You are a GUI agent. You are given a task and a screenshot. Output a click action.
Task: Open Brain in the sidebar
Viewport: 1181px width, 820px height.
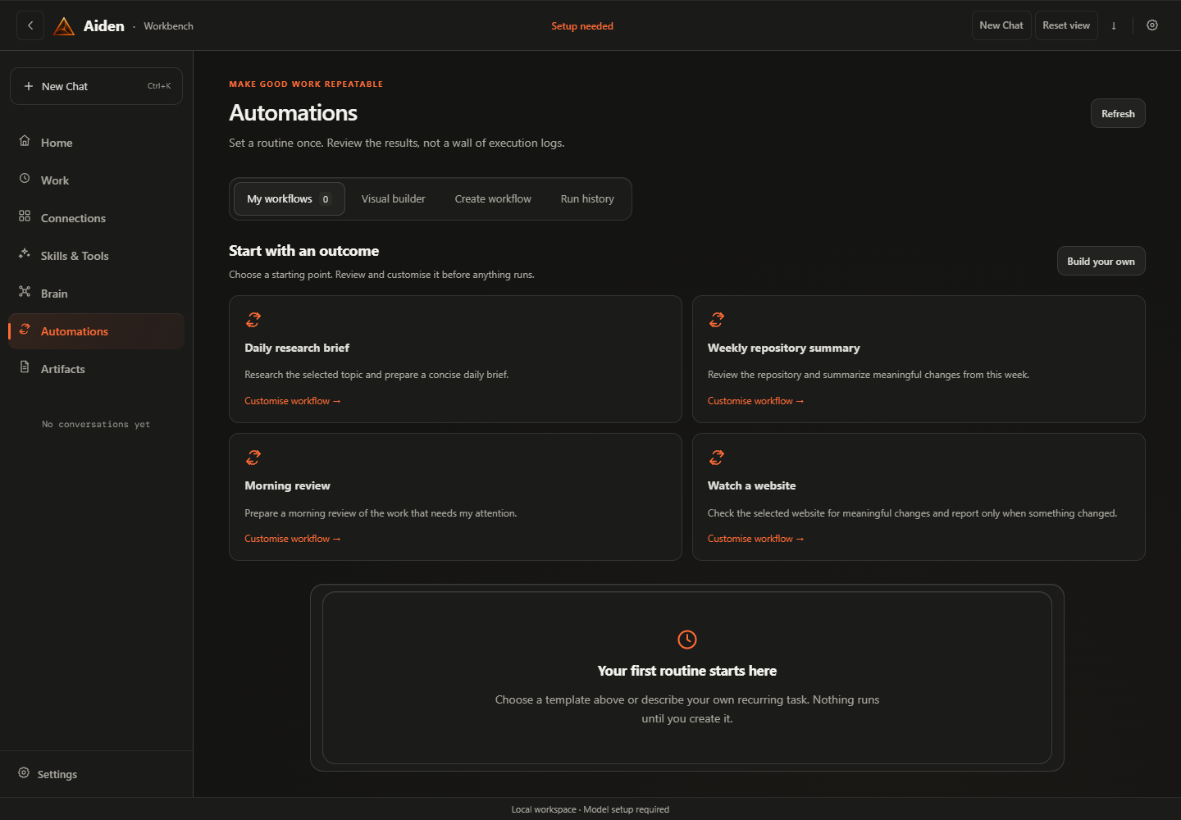(96, 294)
